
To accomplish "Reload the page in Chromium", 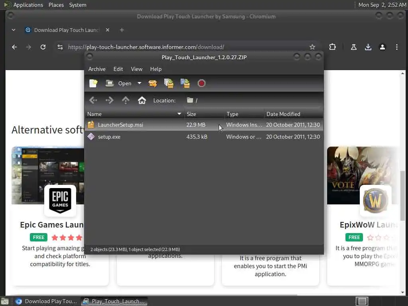I will tap(43, 47).
